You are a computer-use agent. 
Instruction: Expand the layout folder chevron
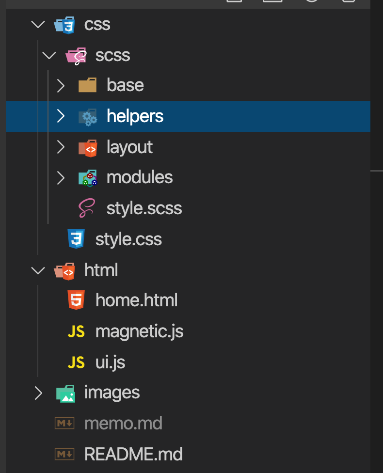[x=61, y=147]
